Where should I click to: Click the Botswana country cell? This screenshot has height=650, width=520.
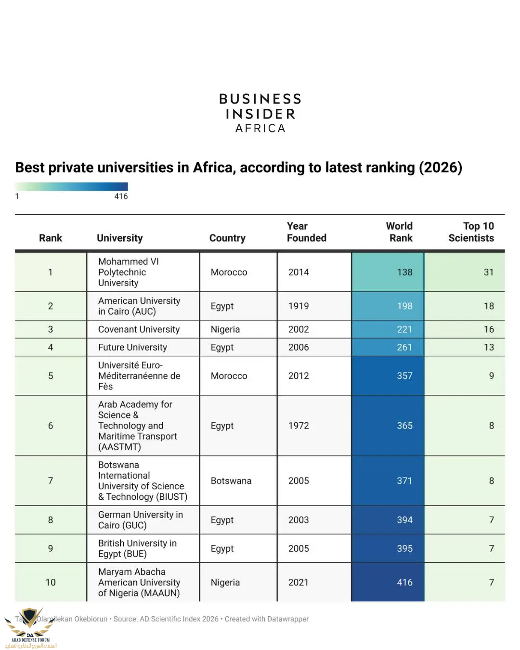(x=231, y=481)
